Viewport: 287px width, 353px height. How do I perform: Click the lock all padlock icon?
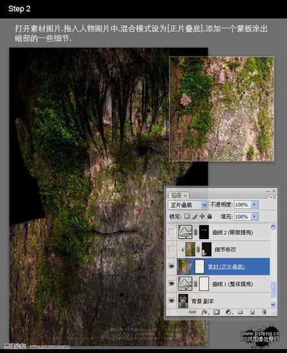point(209,217)
